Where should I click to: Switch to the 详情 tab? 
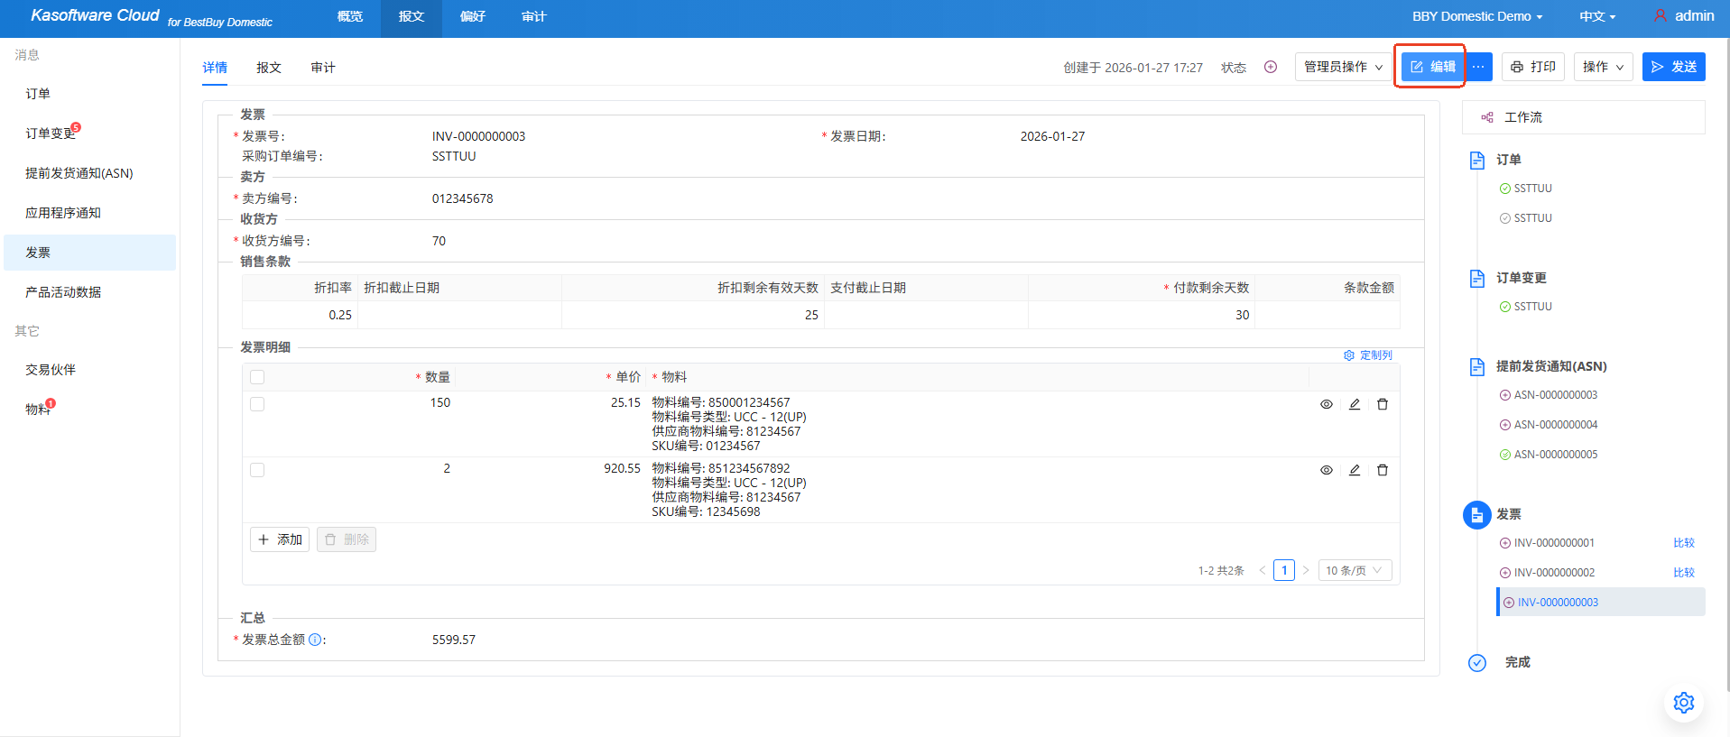click(215, 68)
